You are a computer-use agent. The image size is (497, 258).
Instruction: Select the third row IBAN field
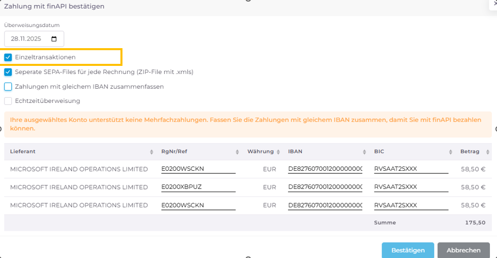(x=325, y=205)
